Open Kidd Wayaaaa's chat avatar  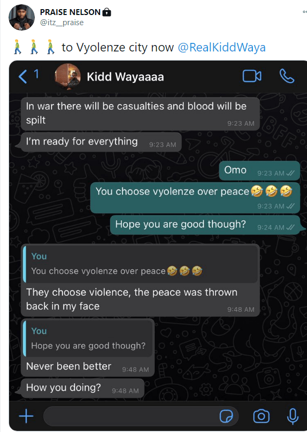67,76
